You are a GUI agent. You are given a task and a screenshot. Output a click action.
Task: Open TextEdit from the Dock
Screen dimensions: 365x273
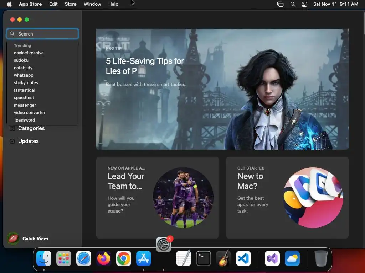point(184,258)
